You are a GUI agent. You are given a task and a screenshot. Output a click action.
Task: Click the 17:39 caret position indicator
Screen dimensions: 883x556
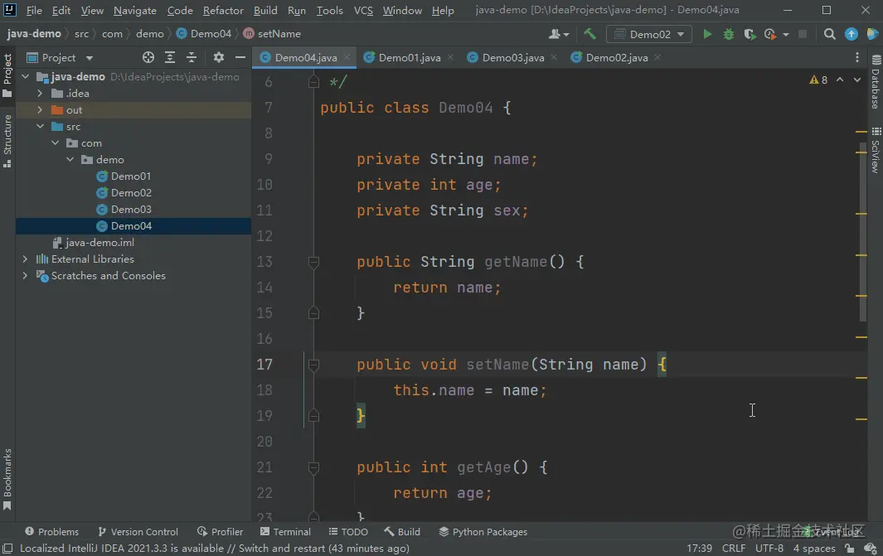pos(699,548)
